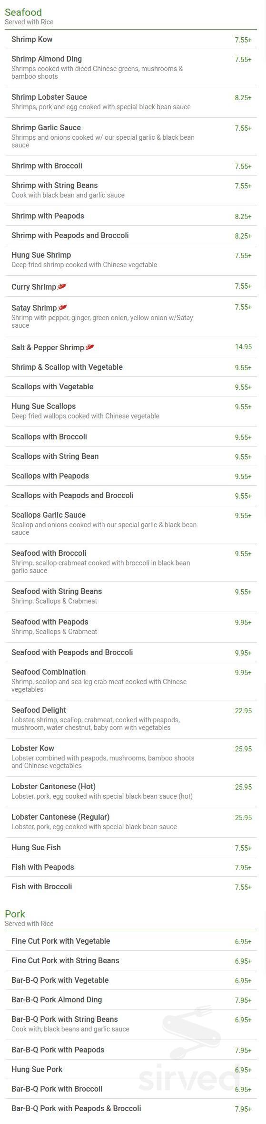Screen dimensions: 266x1124
Task: Click the spicy icon next to Satay Shrimp
Action: pyautogui.click(x=62, y=307)
